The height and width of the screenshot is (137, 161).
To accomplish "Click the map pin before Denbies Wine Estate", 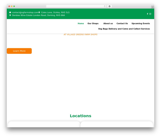I will pyautogui.click(x=10, y=15).
